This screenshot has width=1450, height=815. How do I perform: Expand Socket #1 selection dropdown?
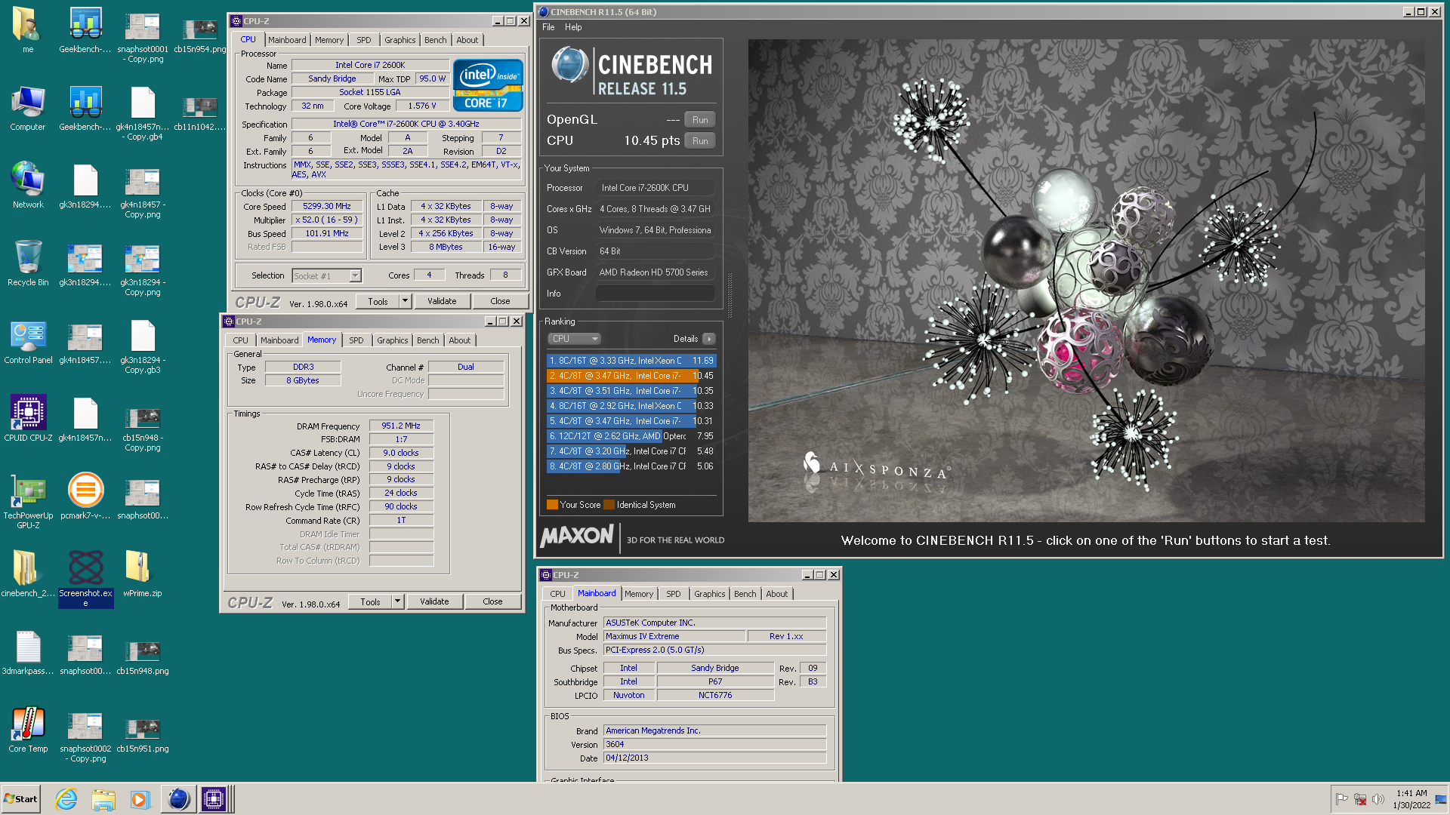(355, 275)
